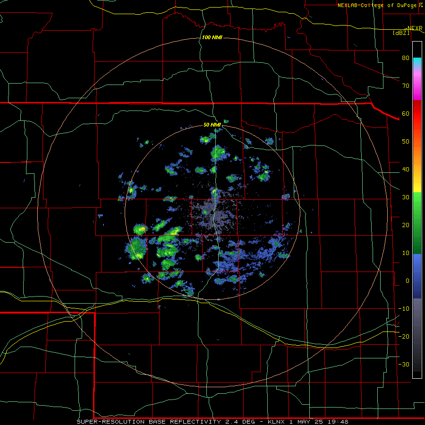Image resolution: width=425 pixels, height=425 pixels.
Task: Select the 20 dBZ scale label
Action: point(406,225)
